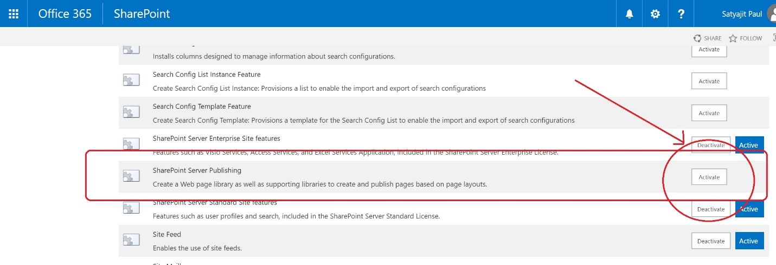Click 'Search Config List Instance Feature' title
Viewport: 776px width, 265px height.
[207, 75]
